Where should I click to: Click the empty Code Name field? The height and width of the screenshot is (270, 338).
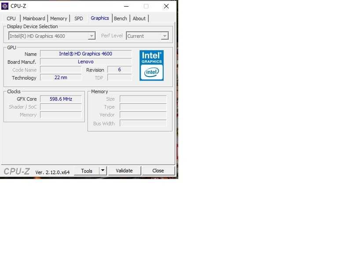click(61, 69)
